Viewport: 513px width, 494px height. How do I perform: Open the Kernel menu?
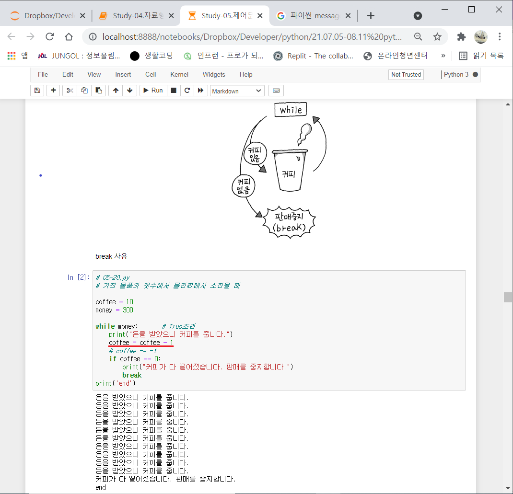click(179, 75)
